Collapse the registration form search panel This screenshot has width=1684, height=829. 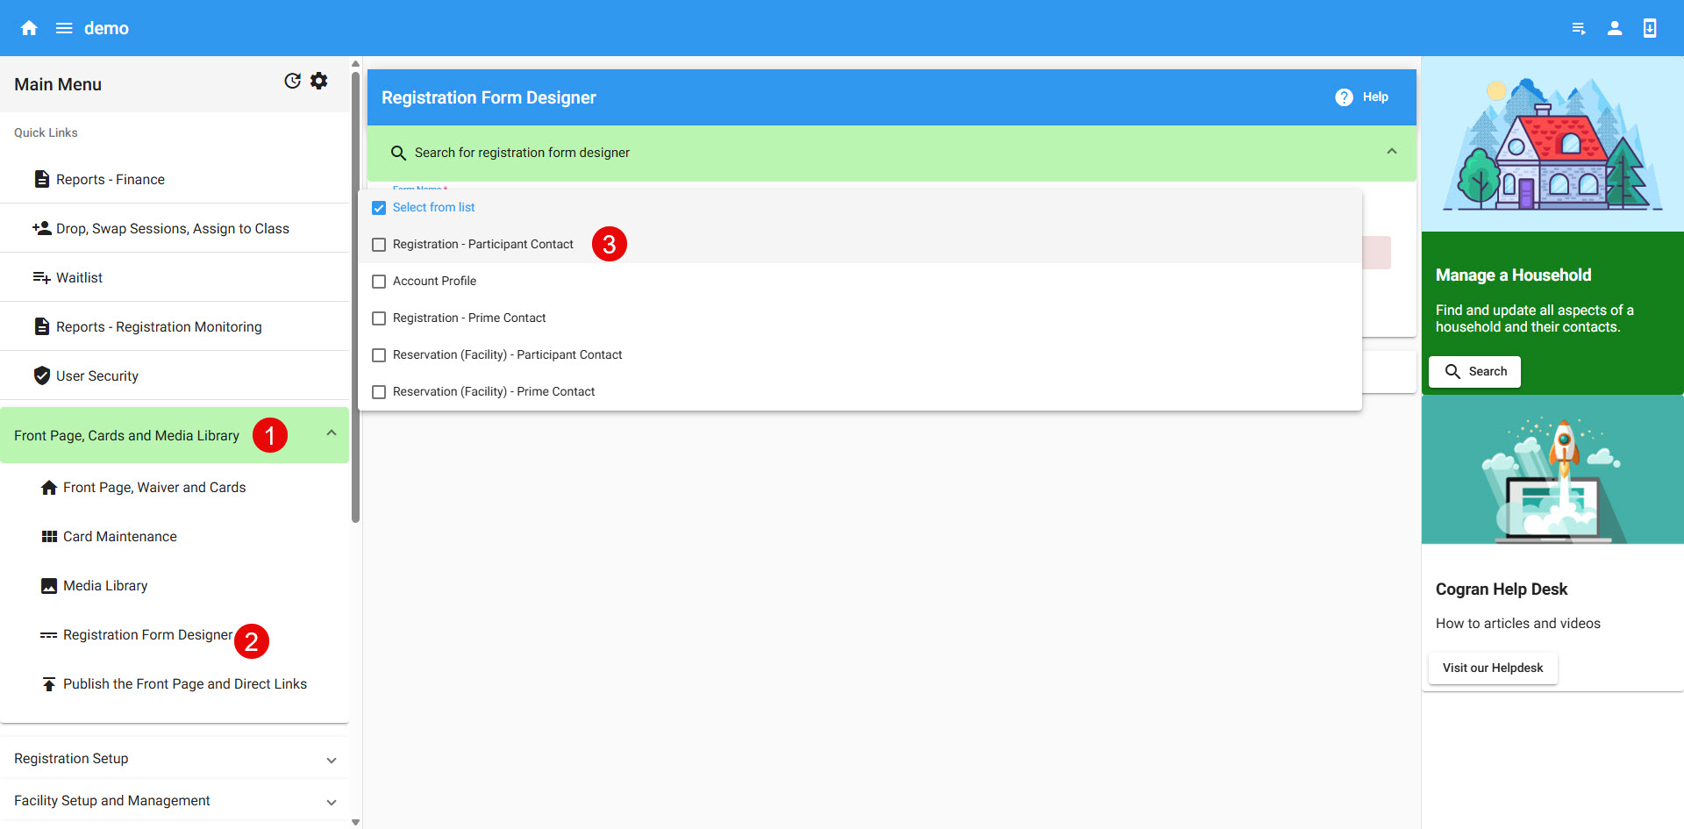[x=1391, y=152]
